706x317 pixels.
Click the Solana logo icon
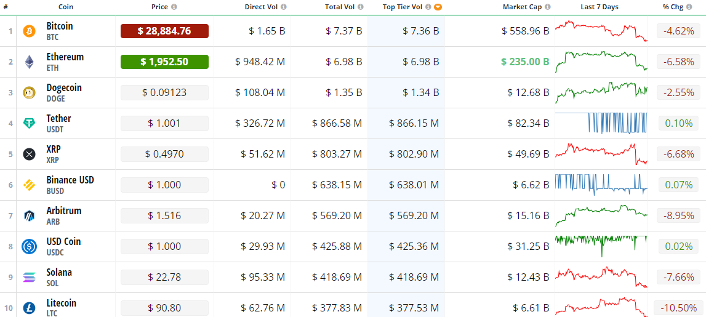[x=30, y=278]
